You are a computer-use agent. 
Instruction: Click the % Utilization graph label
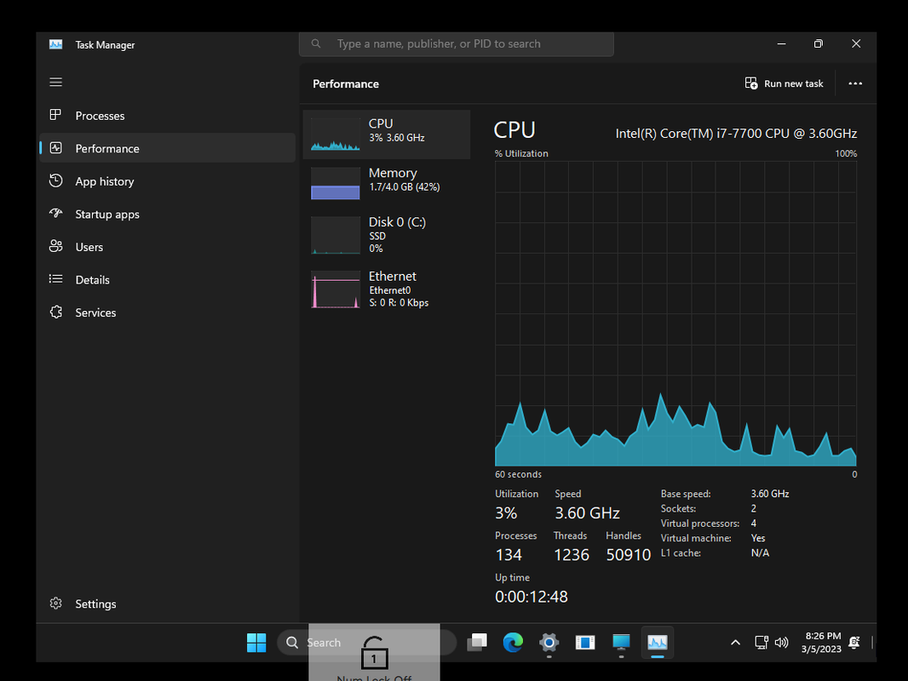tap(521, 153)
